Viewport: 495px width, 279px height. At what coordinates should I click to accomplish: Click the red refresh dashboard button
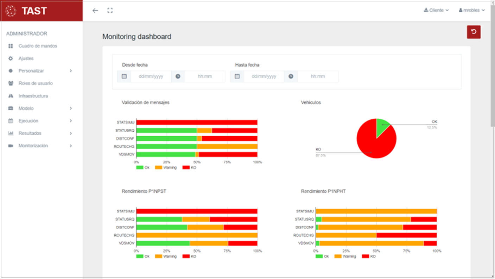(x=474, y=32)
